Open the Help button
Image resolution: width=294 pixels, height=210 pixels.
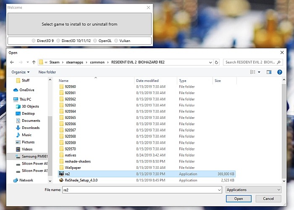[280, 72]
